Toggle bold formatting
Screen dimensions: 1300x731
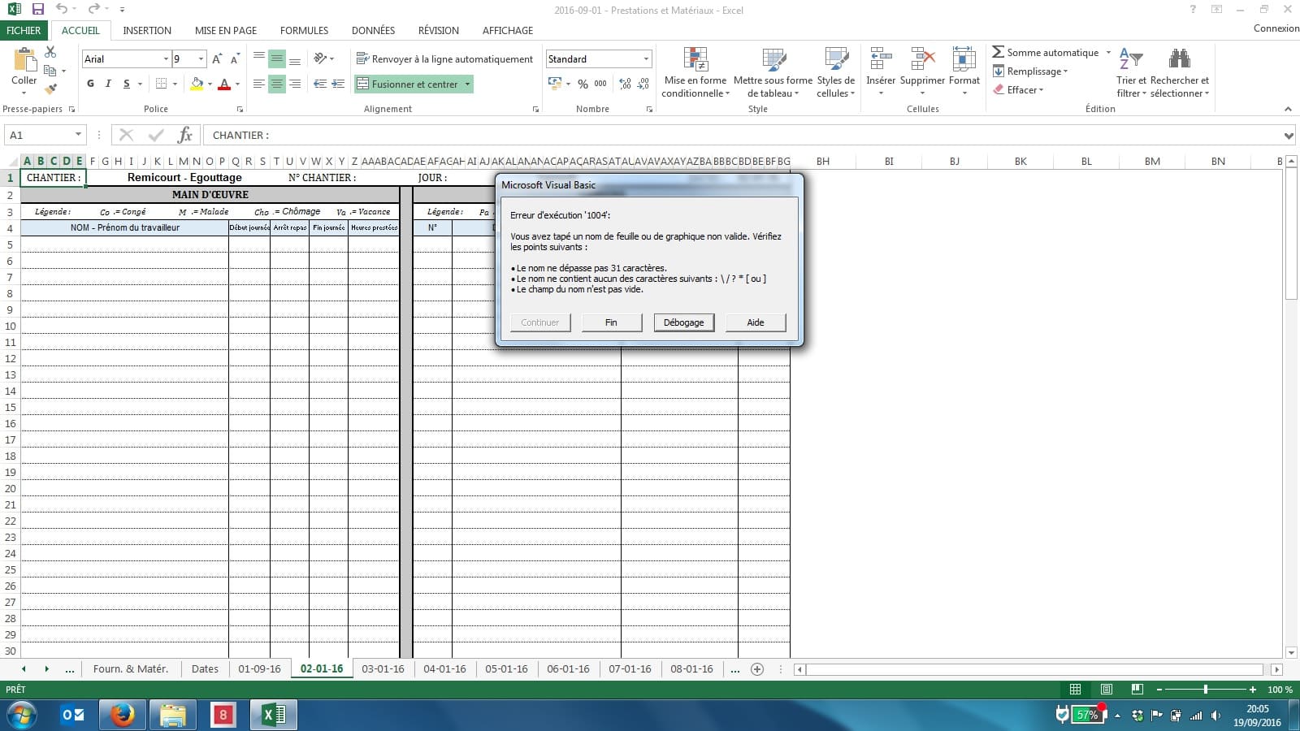(90, 84)
